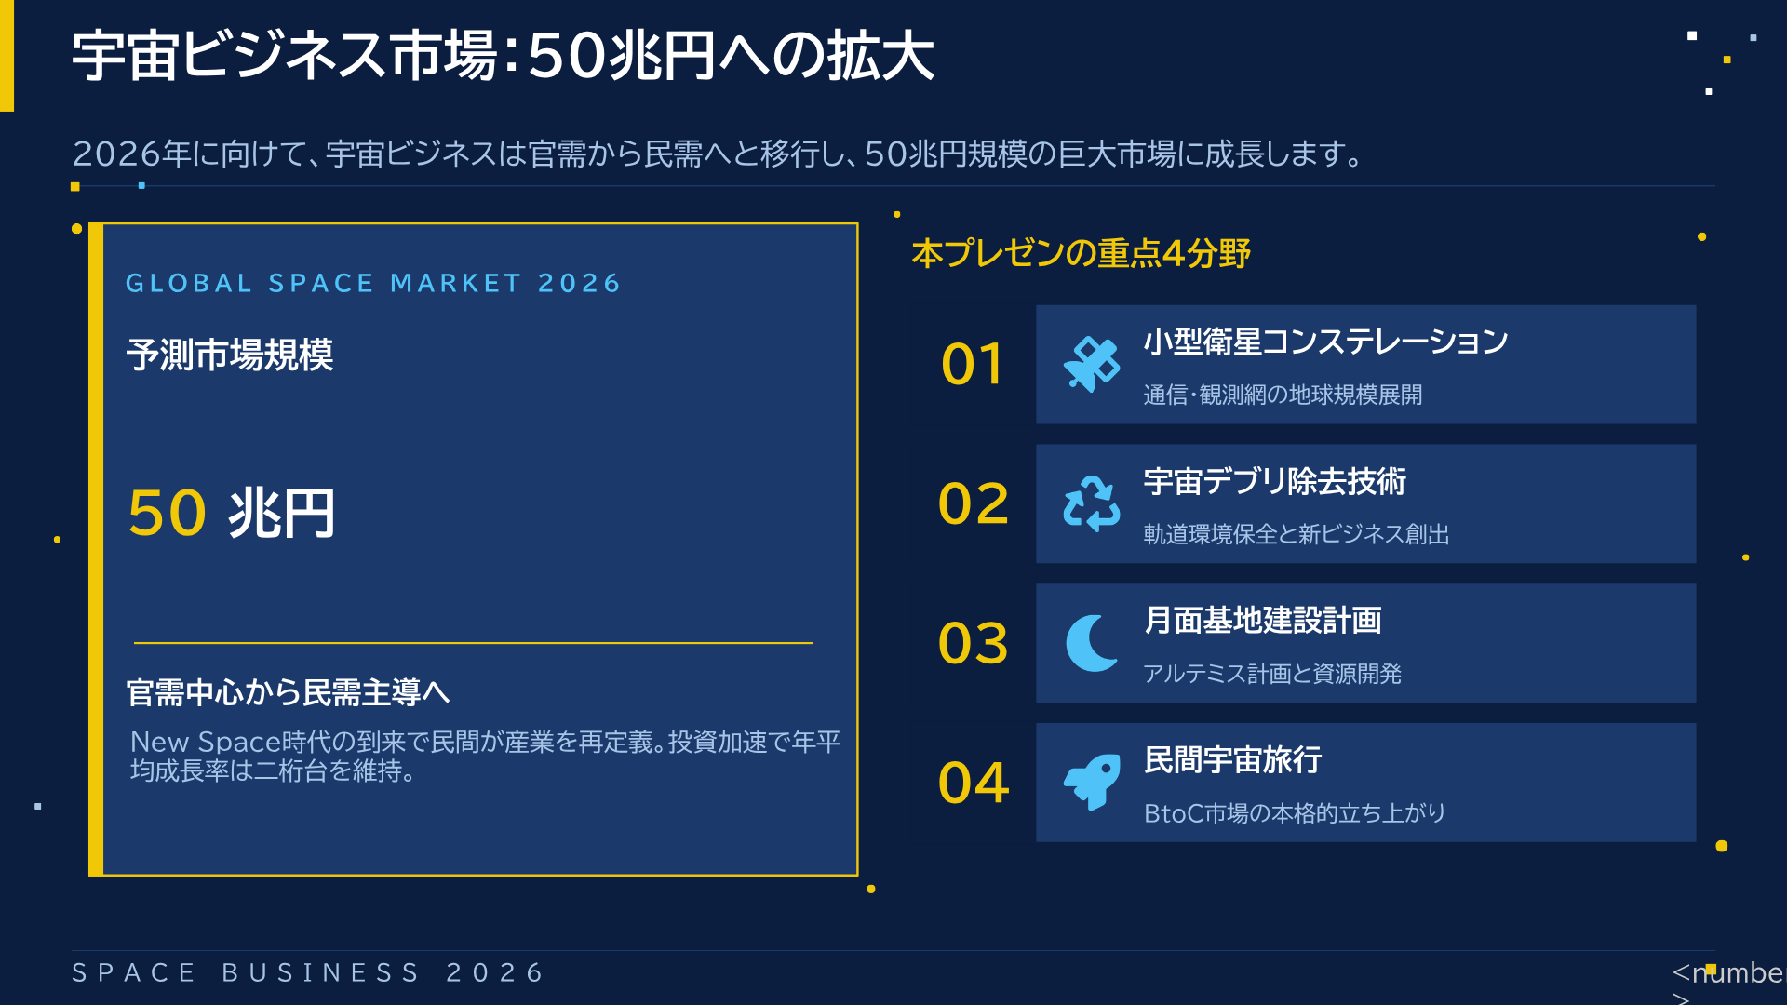Click the 民間宇宙旅行 card title
This screenshot has width=1787, height=1005.
[x=1232, y=760]
